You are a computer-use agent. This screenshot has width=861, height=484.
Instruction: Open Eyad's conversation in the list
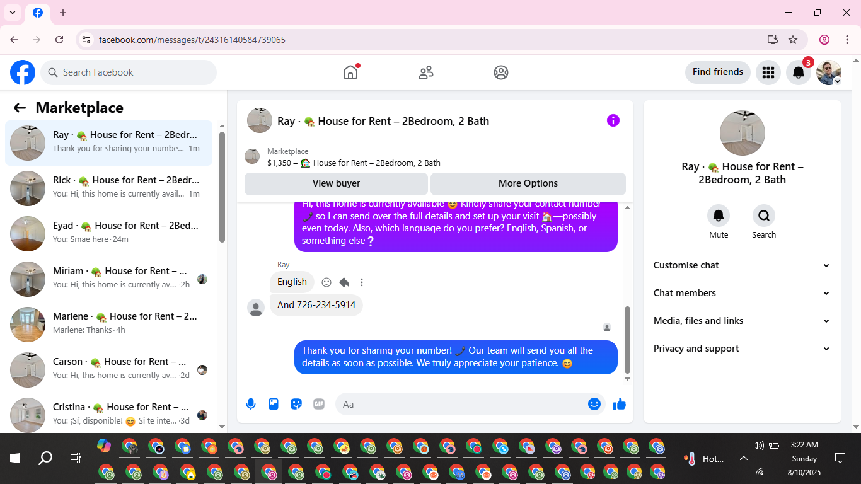click(109, 234)
